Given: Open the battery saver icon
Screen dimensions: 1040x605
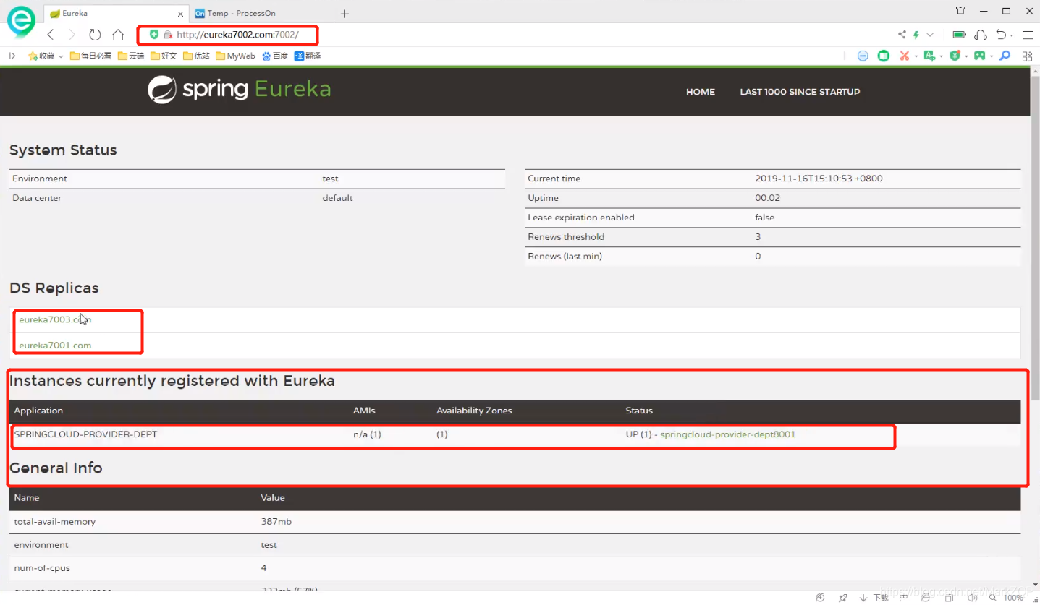Looking at the screenshot, I should pos(959,35).
